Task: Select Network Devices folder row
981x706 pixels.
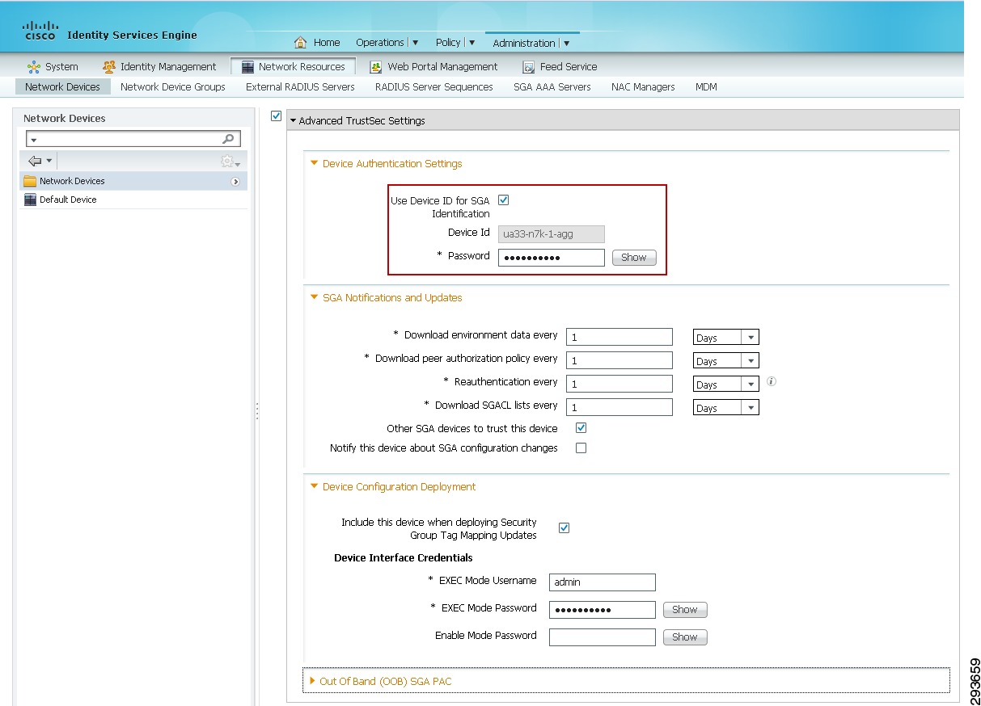Action: pos(133,181)
